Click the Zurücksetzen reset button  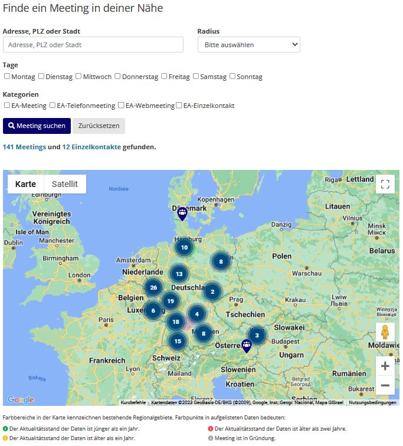[x=99, y=126]
